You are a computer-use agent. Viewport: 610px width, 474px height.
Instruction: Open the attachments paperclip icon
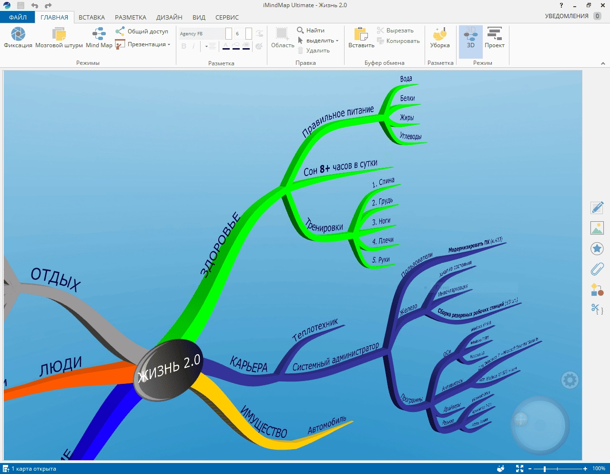tap(597, 269)
